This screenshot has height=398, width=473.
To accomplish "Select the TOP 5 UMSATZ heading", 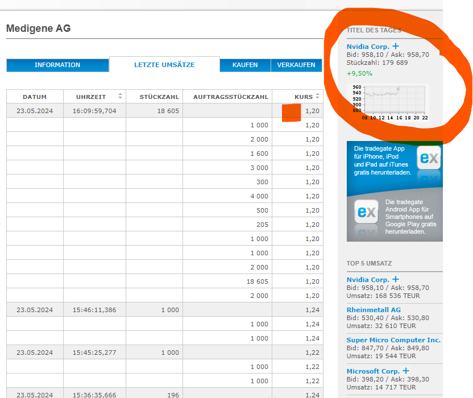I will 369,263.
